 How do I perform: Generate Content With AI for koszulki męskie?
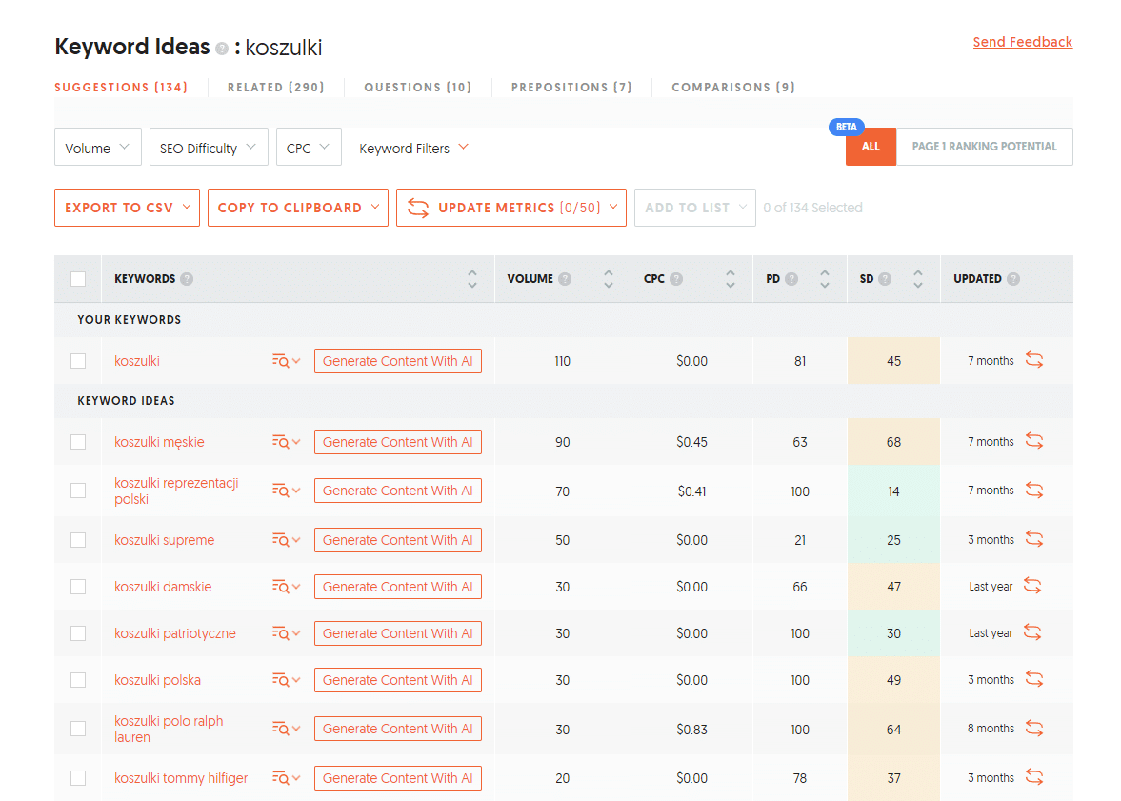tap(398, 442)
